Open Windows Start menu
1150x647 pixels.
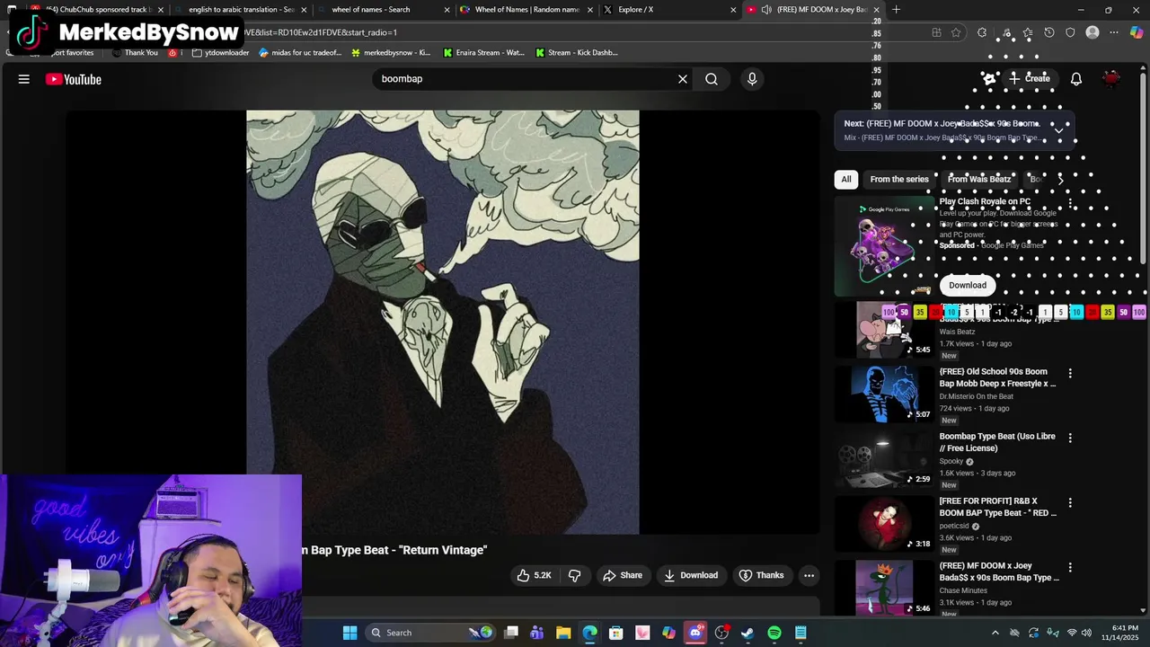349,633
